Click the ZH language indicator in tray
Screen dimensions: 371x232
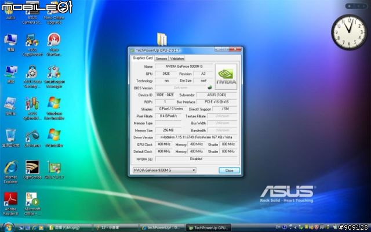coord(278,227)
